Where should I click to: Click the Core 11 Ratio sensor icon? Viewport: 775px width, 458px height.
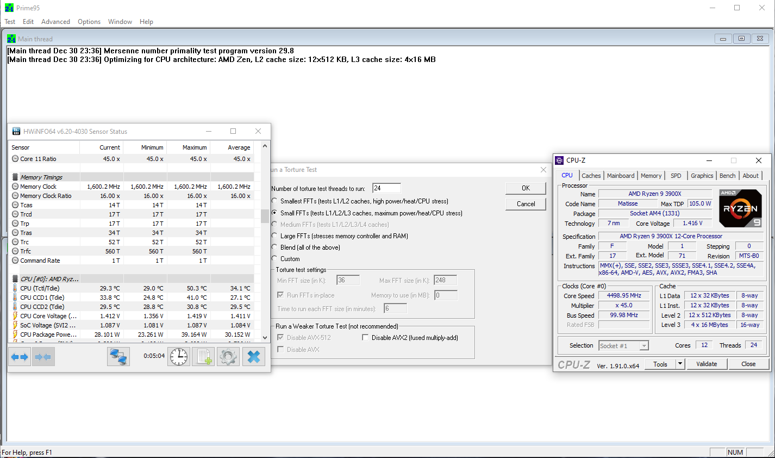tap(15, 159)
